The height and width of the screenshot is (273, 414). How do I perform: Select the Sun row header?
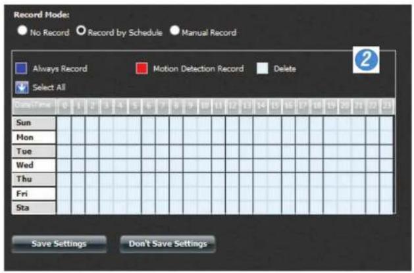pos(34,123)
